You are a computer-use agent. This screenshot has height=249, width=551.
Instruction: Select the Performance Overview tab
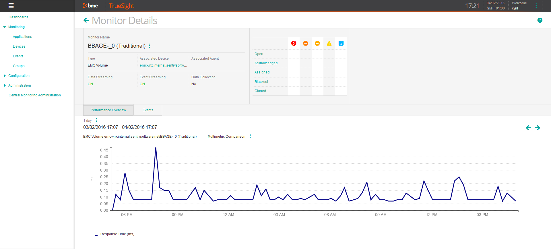(x=108, y=110)
